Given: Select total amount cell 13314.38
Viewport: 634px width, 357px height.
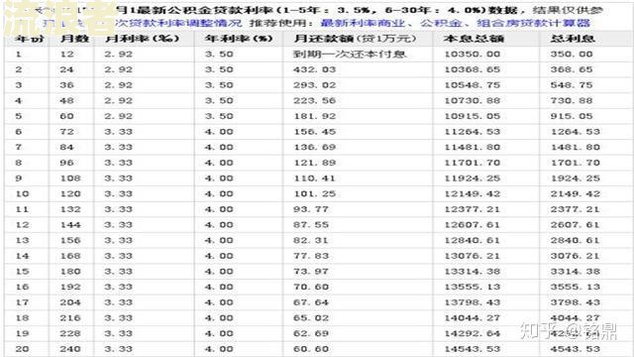Looking at the screenshot, I should pyautogui.click(x=473, y=272).
